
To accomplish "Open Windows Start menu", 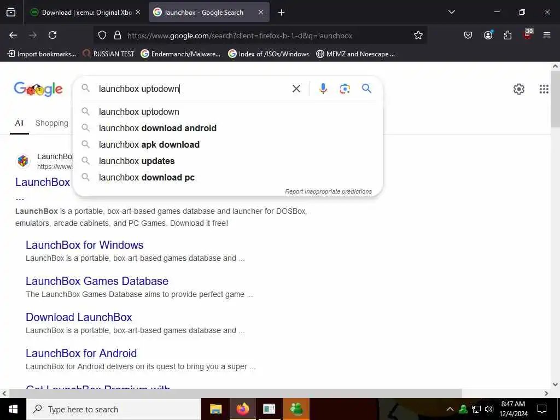I will (x=13, y=409).
